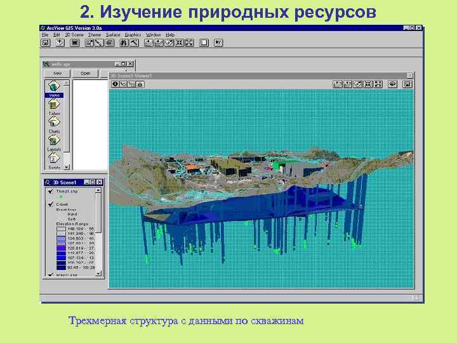Click the scroll-down arrow of project icon list
The image size is (457, 343).
pos(67,168)
